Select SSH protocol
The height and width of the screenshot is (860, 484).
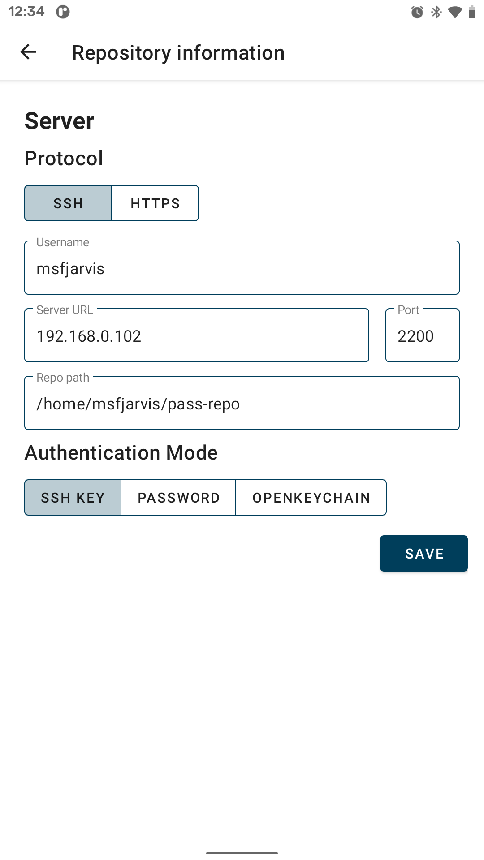(x=68, y=203)
